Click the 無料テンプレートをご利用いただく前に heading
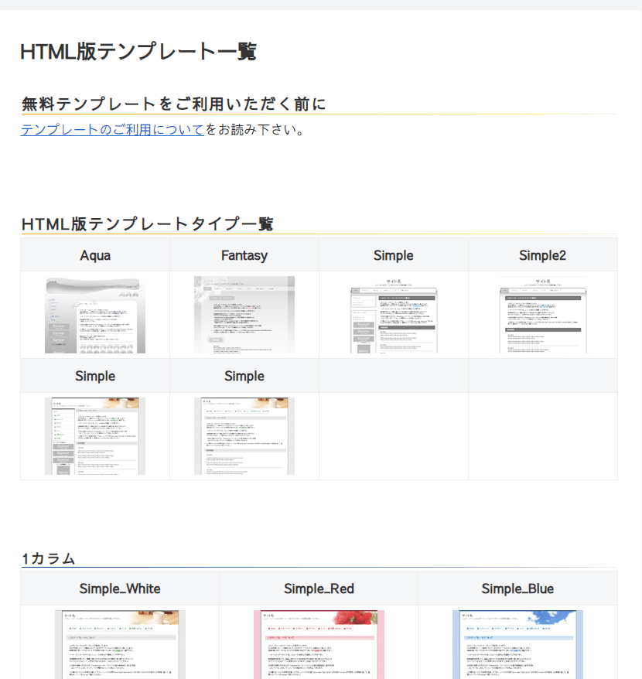The height and width of the screenshot is (679, 642). coord(174,104)
